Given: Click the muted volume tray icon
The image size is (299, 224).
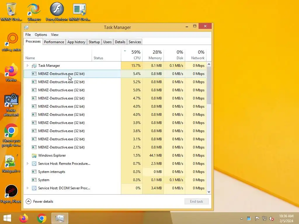Looking at the screenshot, I should 272,218.
